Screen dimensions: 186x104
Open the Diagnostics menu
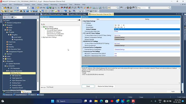tap(63, 4)
